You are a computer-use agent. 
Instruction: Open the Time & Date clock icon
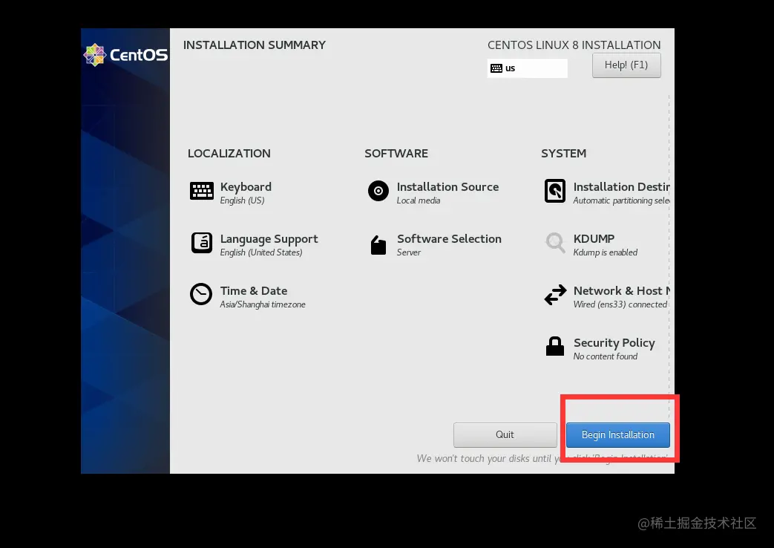pos(201,295)
